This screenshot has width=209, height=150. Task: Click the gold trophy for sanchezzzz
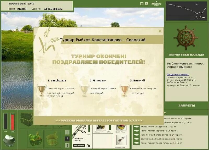(x=42, y=90)
